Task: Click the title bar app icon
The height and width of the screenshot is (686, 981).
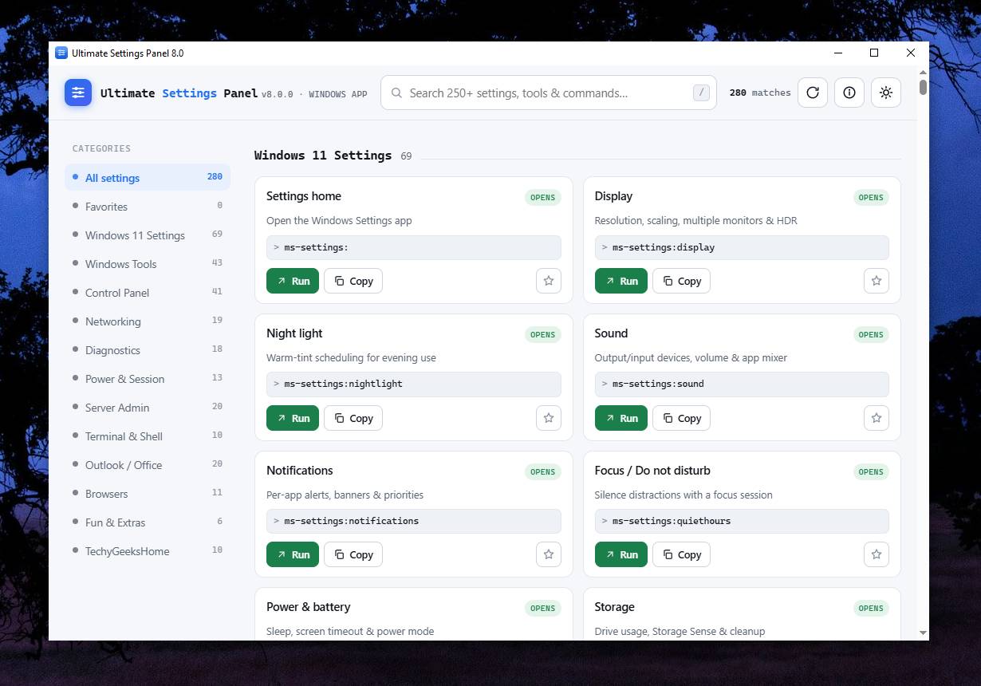Action: click(x=61, y=53)
